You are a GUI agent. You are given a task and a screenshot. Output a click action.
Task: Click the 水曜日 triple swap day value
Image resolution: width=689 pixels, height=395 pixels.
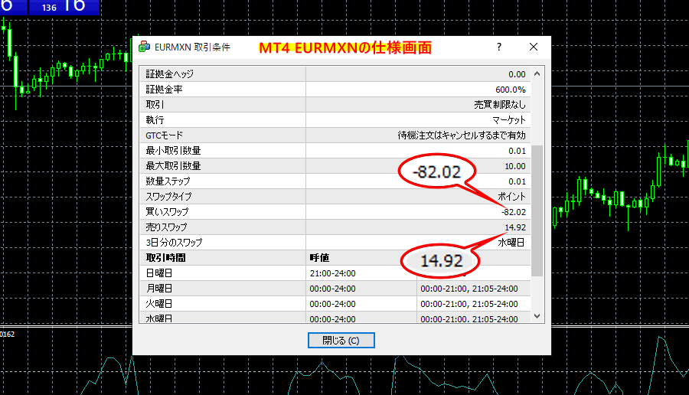(511, 243)
